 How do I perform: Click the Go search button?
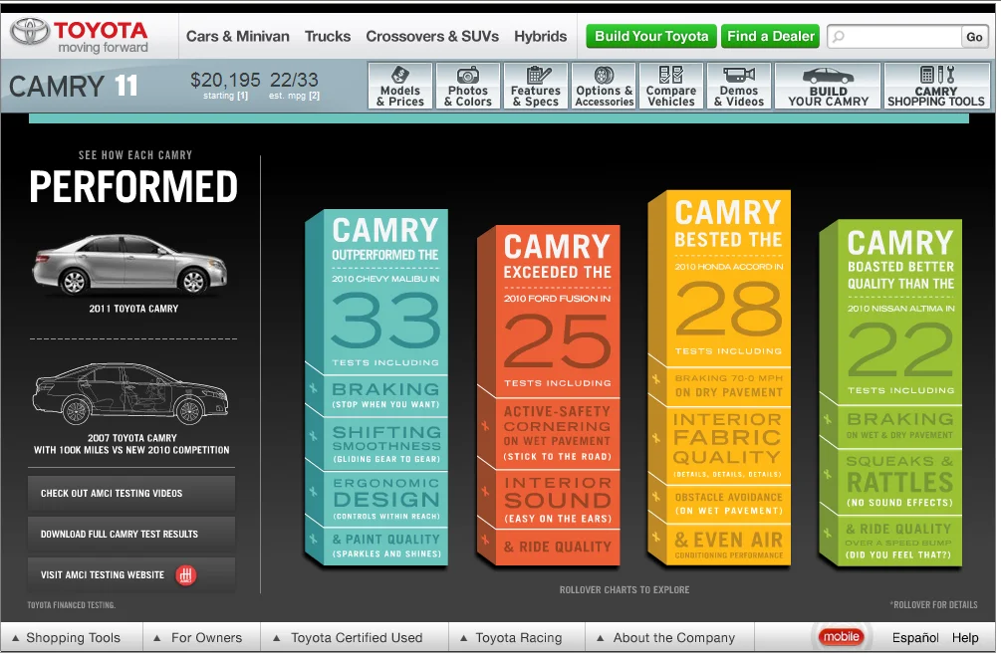[x=974, y=37]
